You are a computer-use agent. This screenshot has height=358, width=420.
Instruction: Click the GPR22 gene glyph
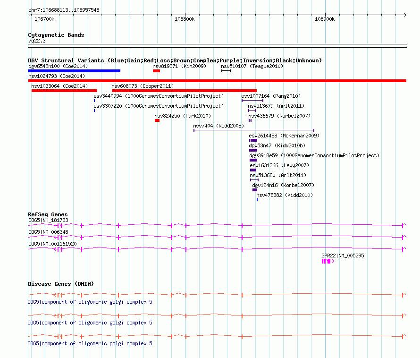tap(327, 261)
